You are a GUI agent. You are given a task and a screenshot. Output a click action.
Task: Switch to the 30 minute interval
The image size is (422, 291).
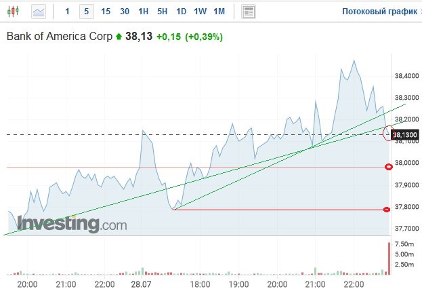tap(125, 12)
